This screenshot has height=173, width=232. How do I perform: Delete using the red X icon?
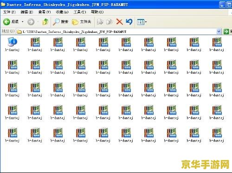(x=119, y=22)
